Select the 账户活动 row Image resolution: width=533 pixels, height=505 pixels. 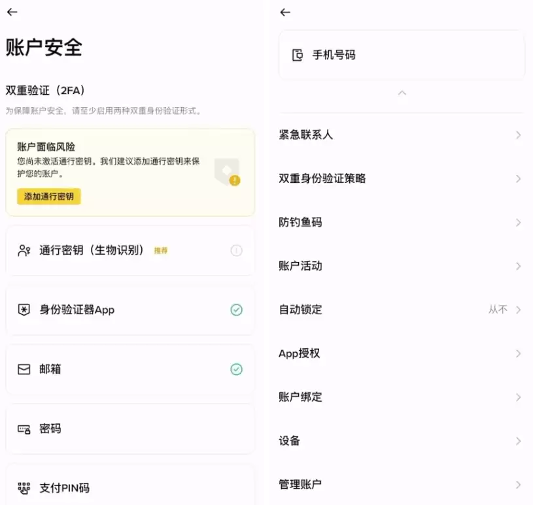[402, 266]
